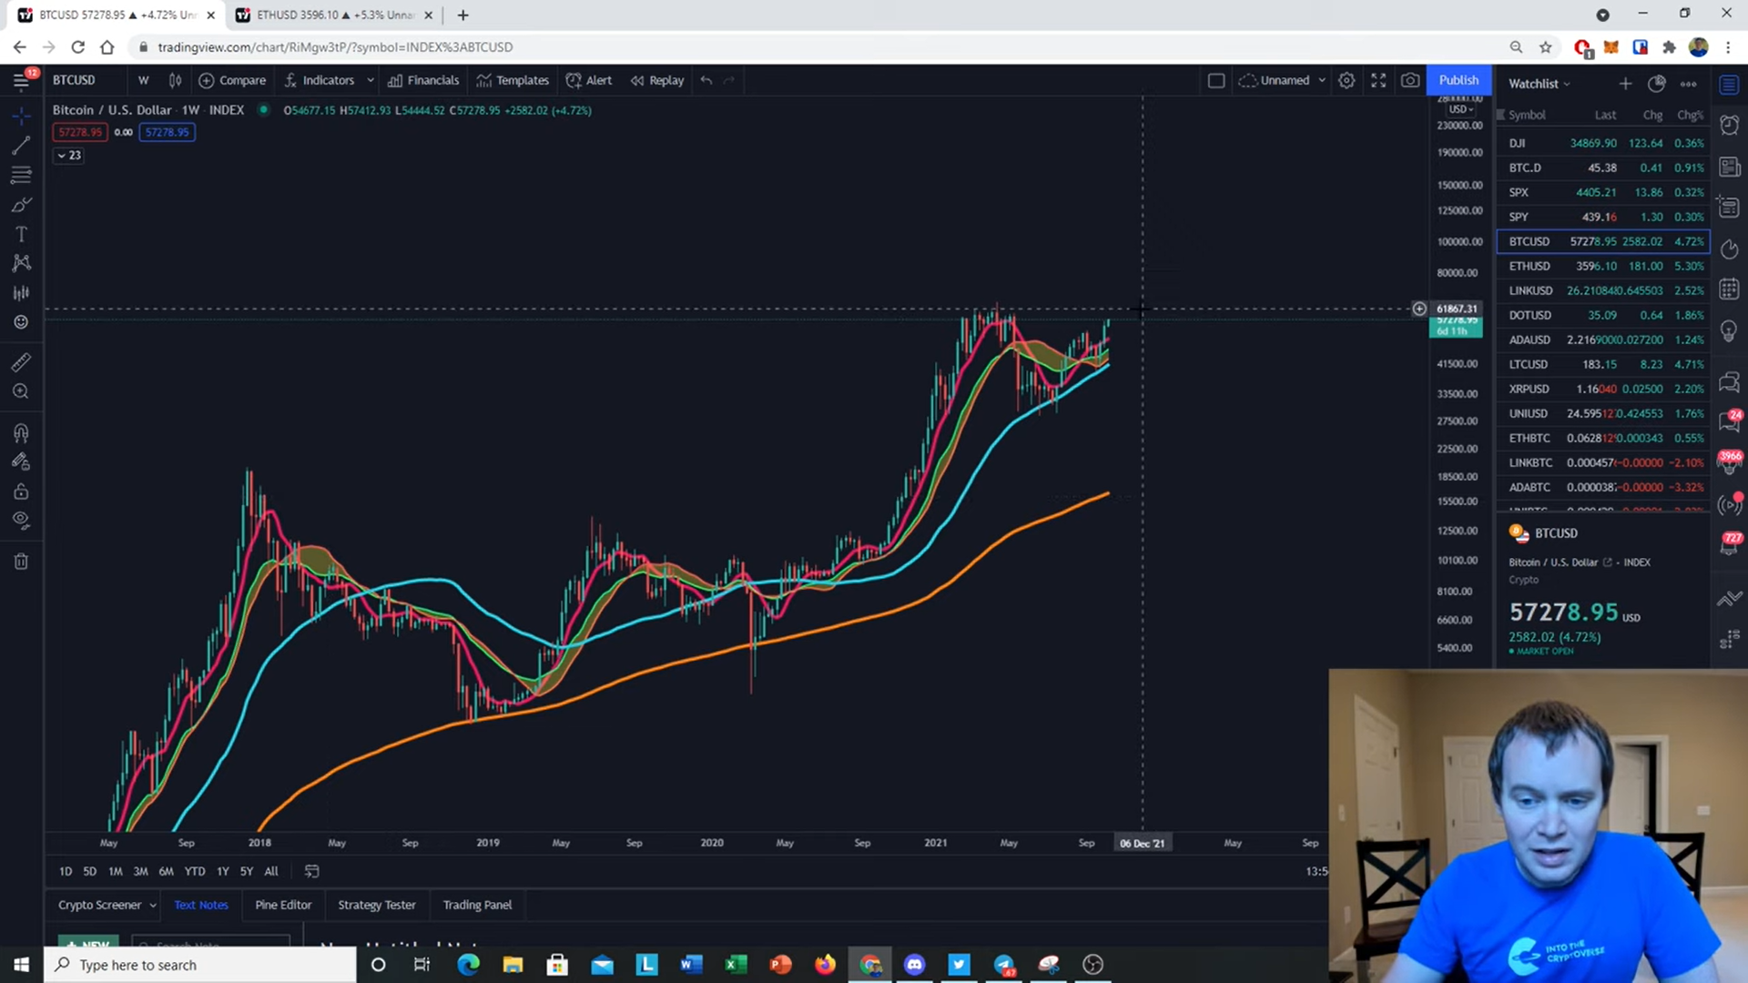Screen dimensions: 1748x983
Task: Create a new Alert
Action: 589,80
